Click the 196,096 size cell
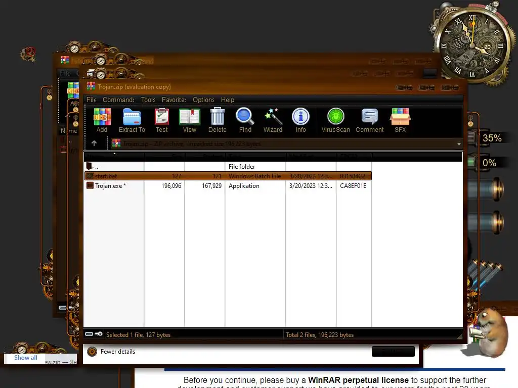 [171, 186]
